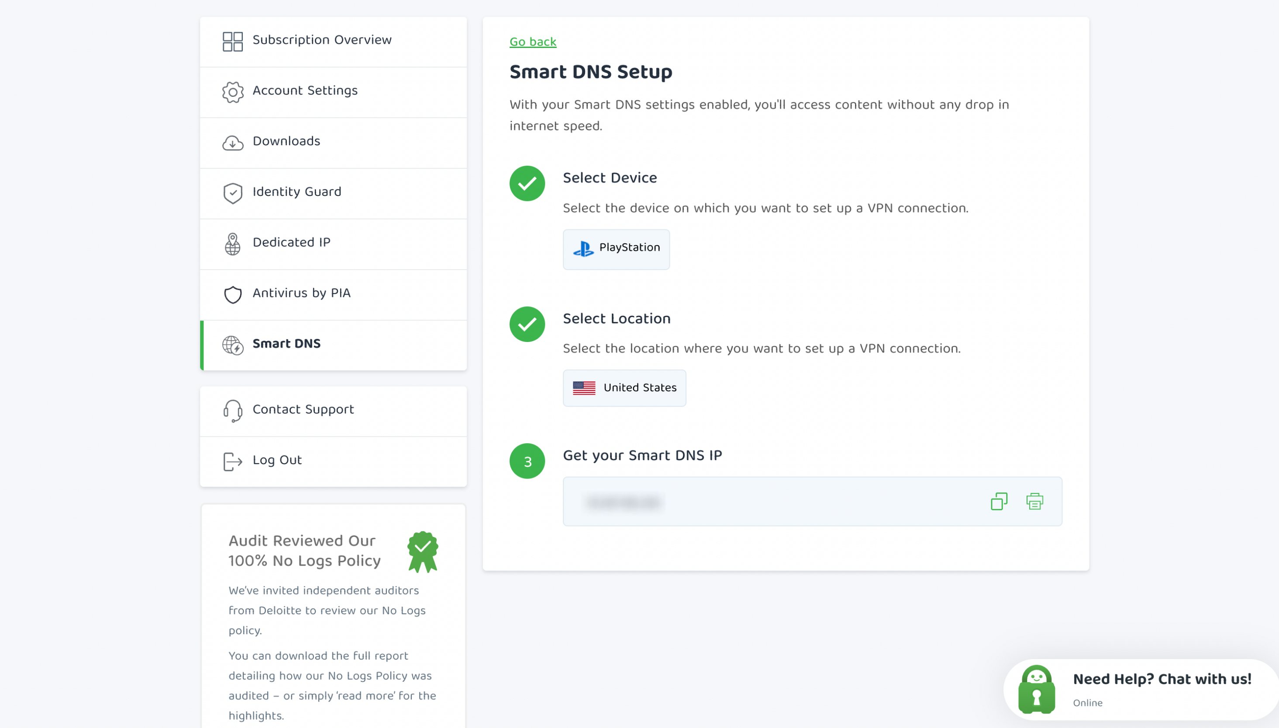Click the Select Location heading
This screenshot has width=1279, height=728.
pos(617,318)
